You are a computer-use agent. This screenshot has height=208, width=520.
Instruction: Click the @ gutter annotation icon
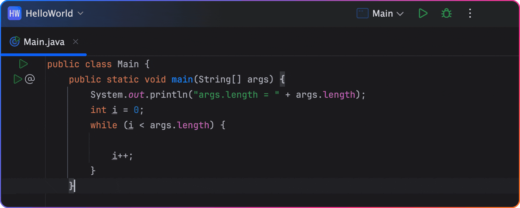coord(30,79)
